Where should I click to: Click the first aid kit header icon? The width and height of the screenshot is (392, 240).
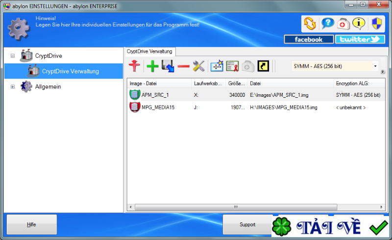pyautogui.click(x=343, y=24)
